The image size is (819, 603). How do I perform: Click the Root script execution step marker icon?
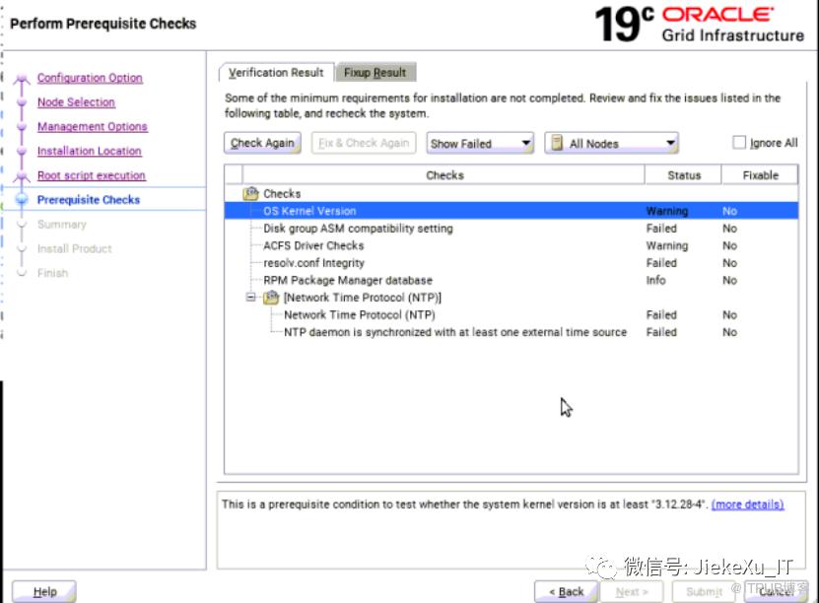22,176
